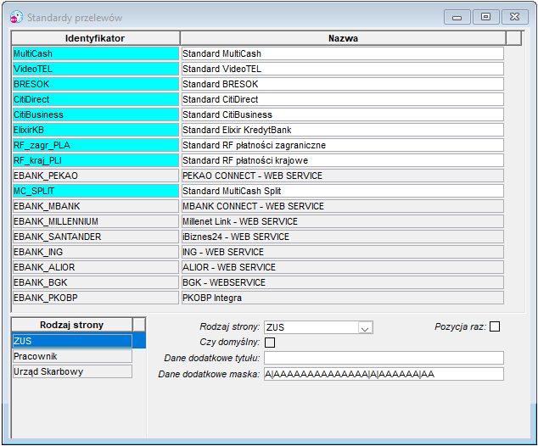Select the MC_SPLIT identifier cell
This screenshot has height=446, width=538.
point(96,191)
